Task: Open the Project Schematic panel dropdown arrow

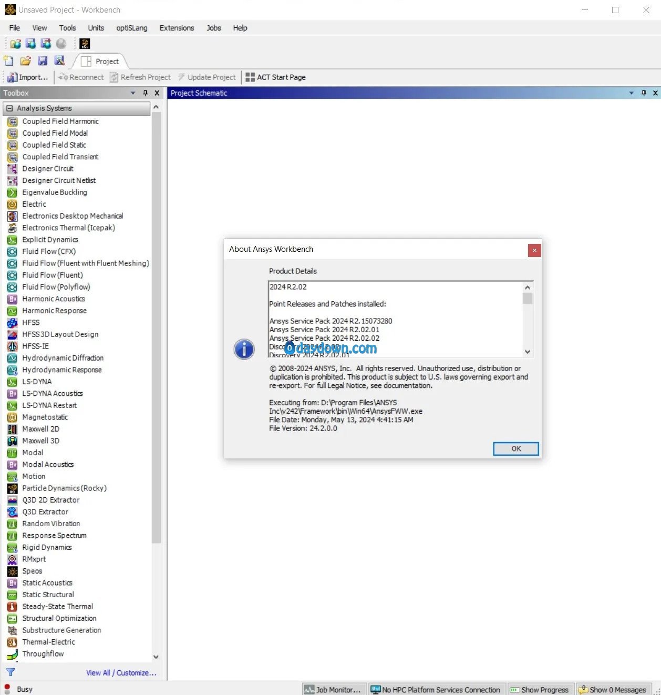Action: pyautogui.click(x=632, y=93)
